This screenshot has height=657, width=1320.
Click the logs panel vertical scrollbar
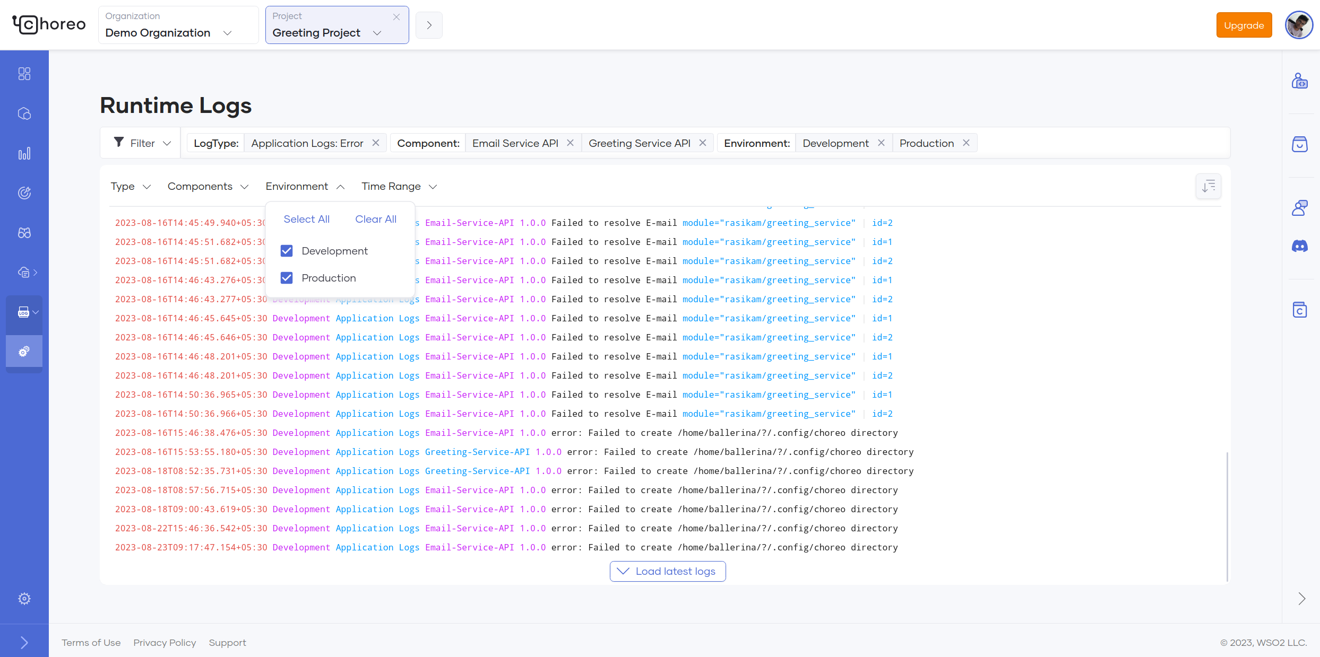click(x=1227, y=516)
